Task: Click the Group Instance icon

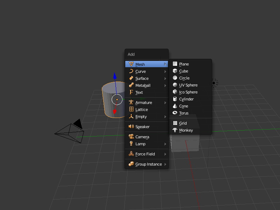Action: pos(131,164)
